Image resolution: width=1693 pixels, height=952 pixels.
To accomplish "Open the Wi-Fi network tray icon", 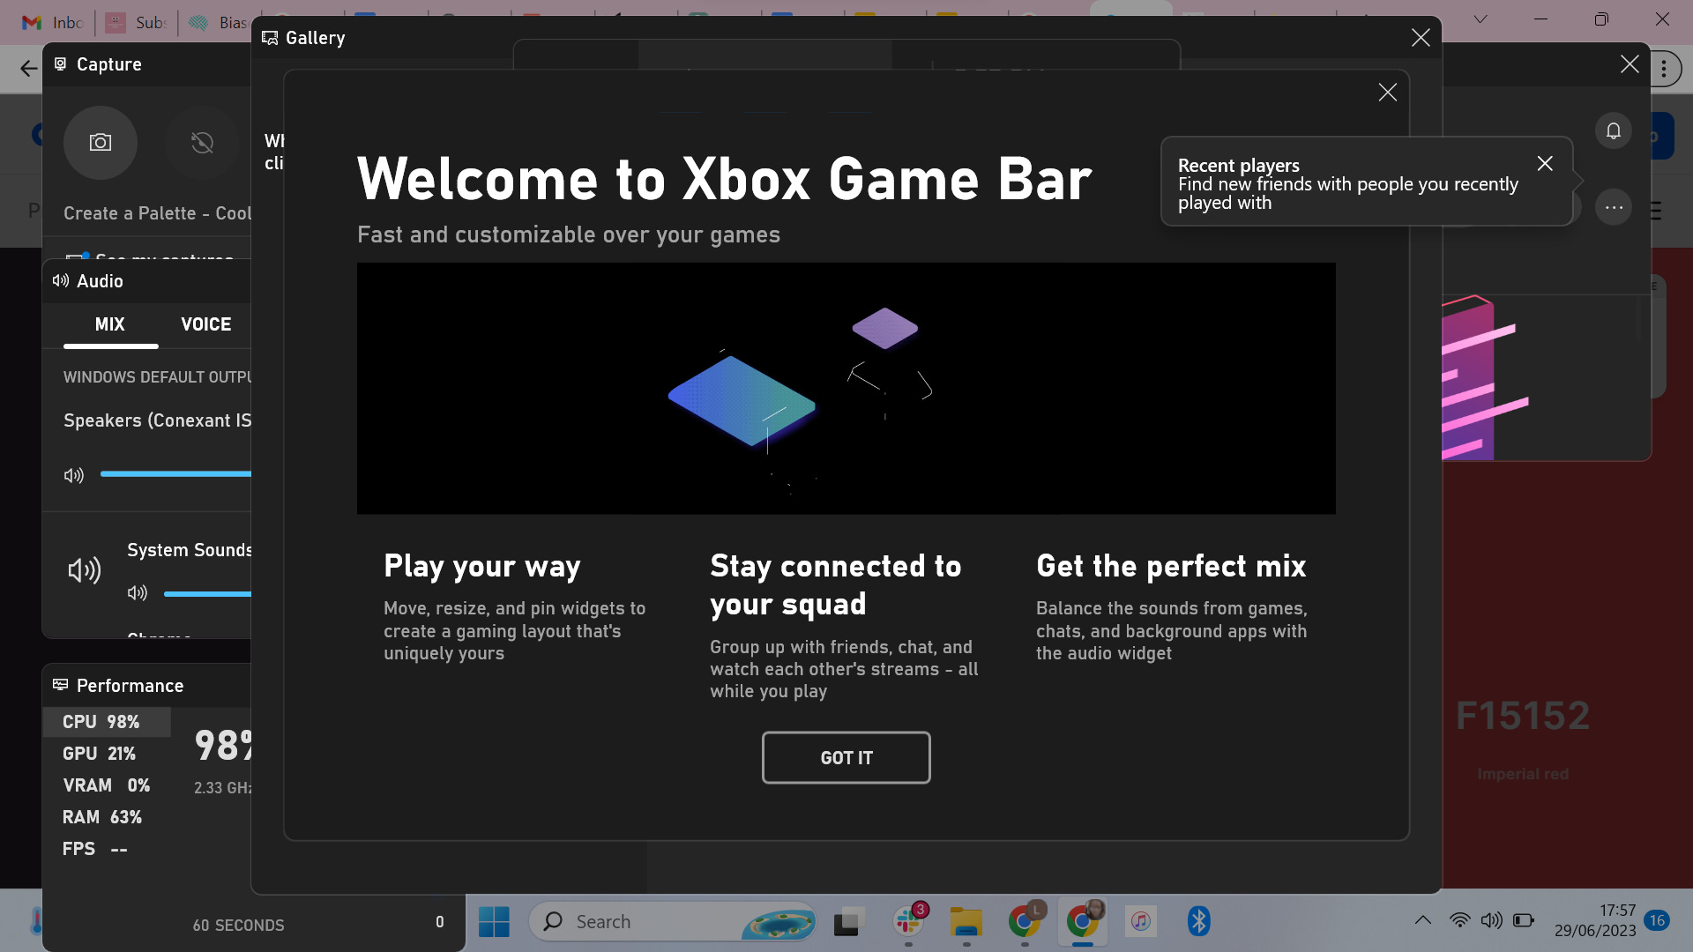I will (1460, 920).
